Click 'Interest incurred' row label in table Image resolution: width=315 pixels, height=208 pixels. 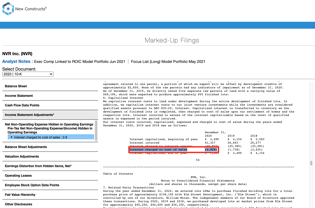(x=144, y=143)
